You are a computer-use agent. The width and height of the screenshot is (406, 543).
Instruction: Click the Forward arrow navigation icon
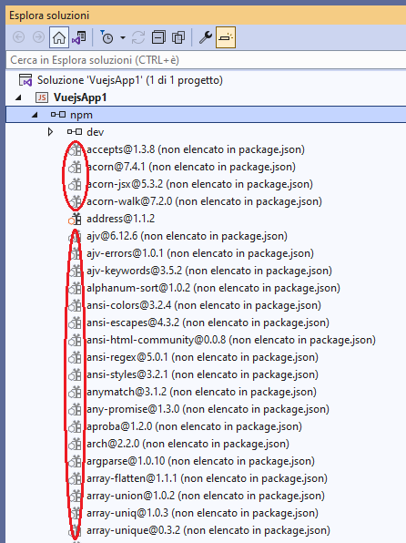pyautogui.click(x=38, y=37)
